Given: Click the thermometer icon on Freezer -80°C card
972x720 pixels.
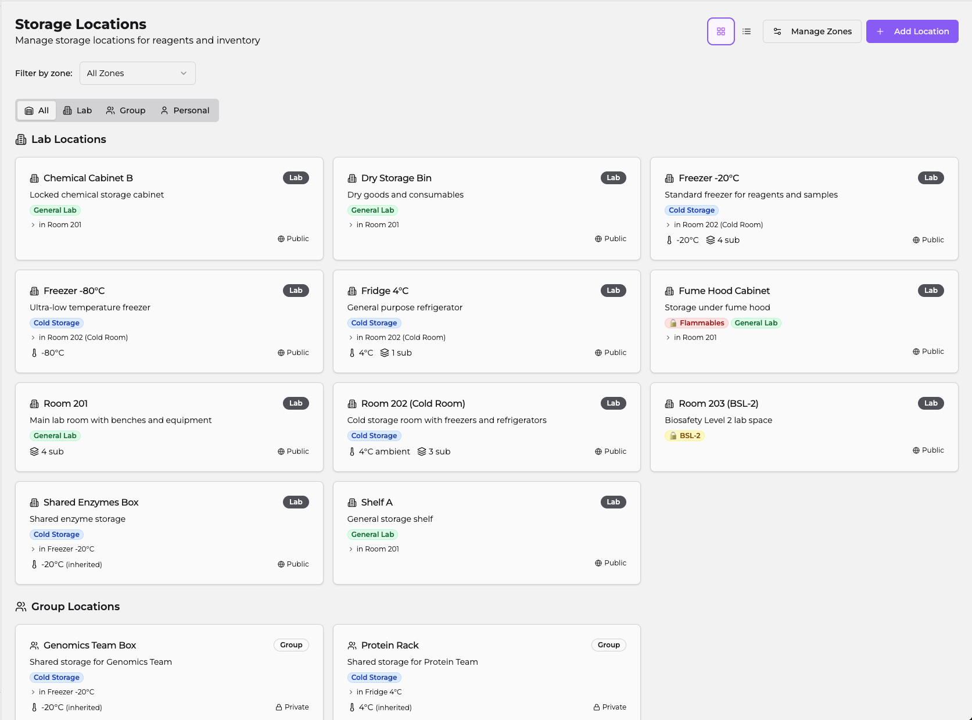Looking at the screenshot, I should coord(34,353).
